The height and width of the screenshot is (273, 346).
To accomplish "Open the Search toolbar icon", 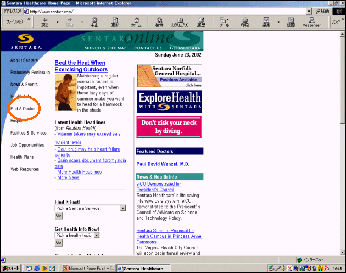I will click(x=159, y=21).
